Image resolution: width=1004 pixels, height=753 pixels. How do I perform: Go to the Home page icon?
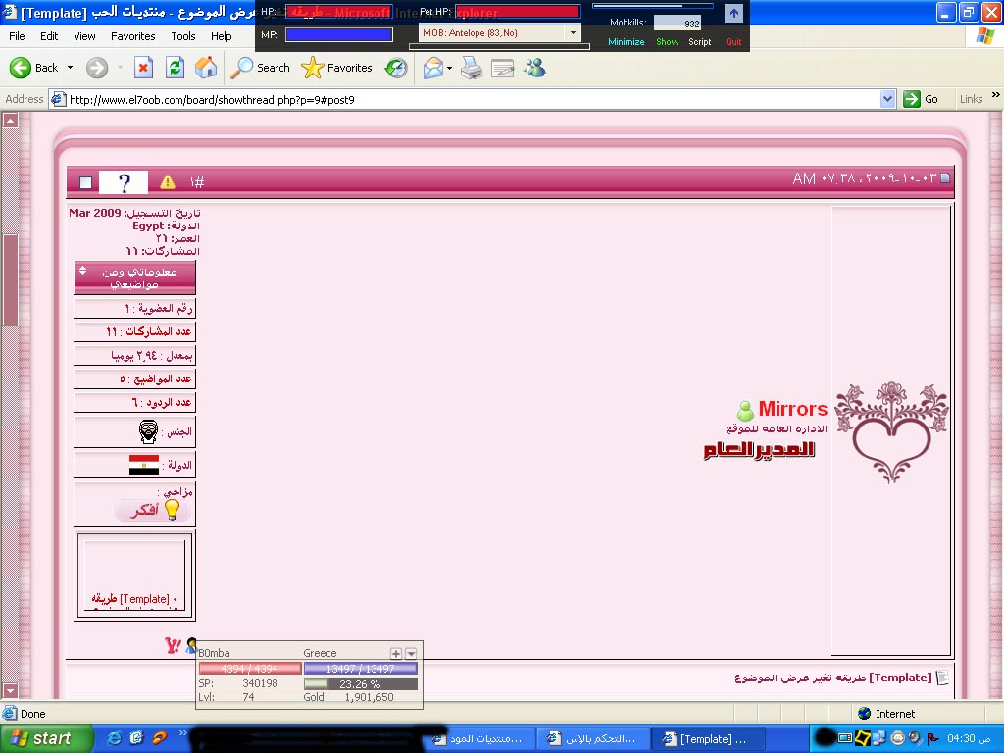pos(206,68)
